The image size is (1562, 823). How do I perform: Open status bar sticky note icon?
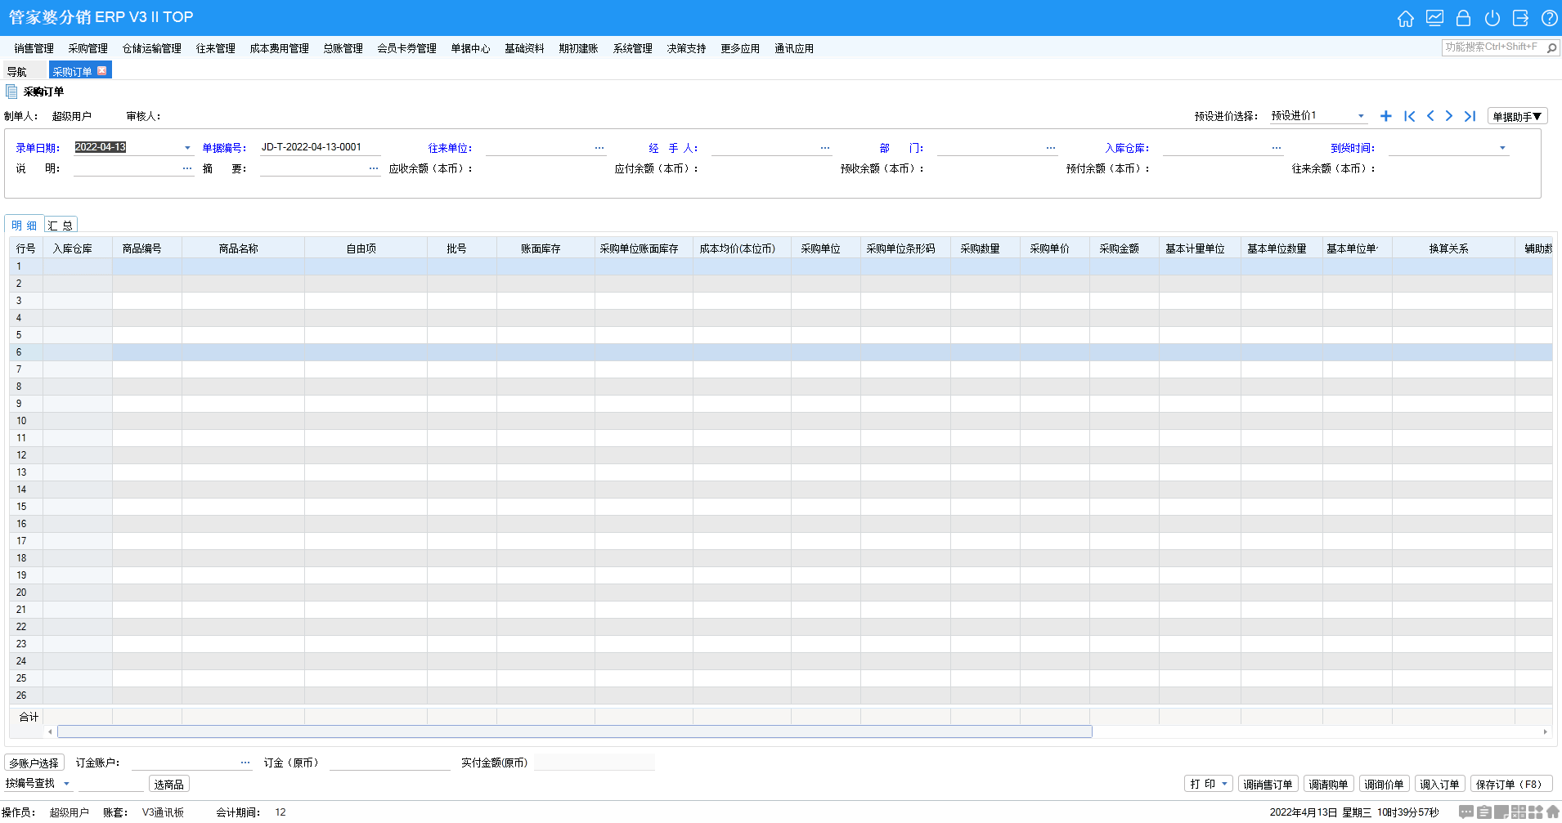(x=1501, y=812)
